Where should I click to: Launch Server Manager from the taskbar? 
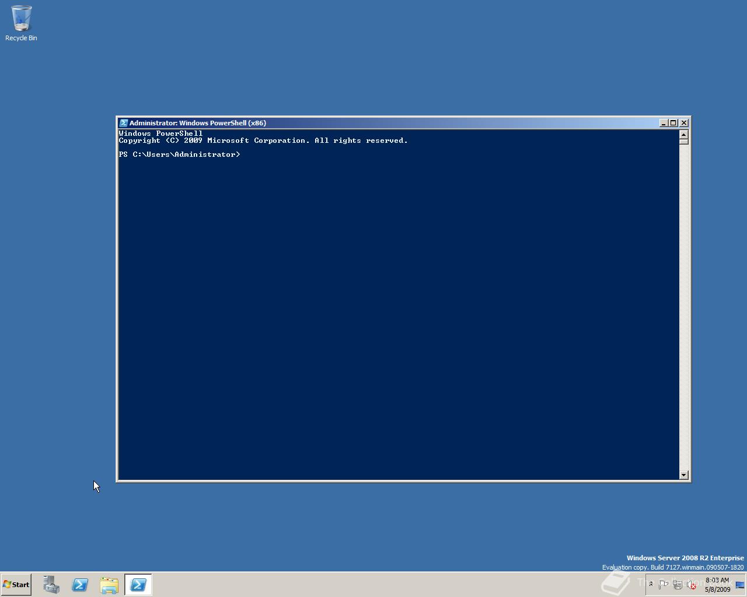pos(51,585)
